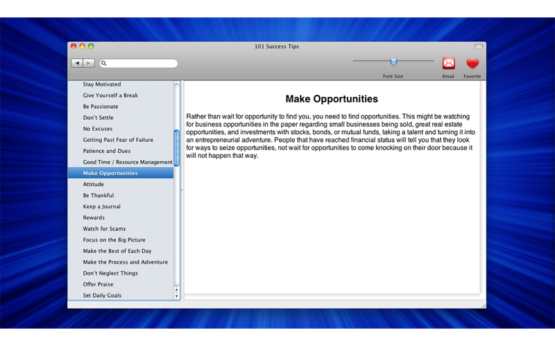Click the search input field
The image size is (555, 346).
[x=138, y=63]
